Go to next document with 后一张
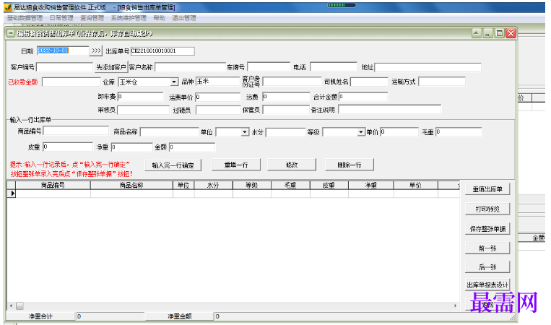This screenshot has height=325, width=551. (487, 267)
